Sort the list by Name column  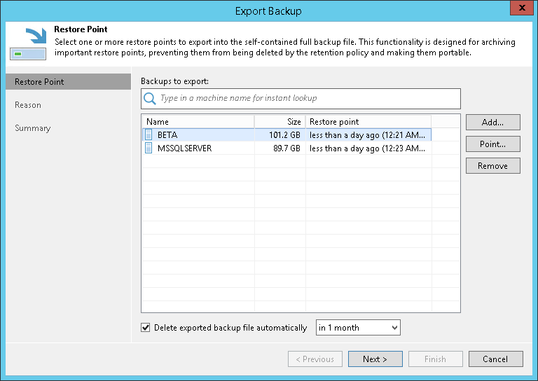coord(198,122)
